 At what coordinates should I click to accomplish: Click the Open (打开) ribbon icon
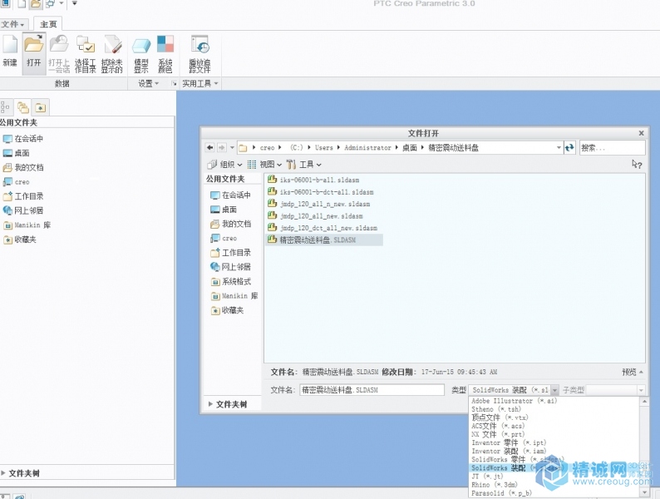pos(34,52)
